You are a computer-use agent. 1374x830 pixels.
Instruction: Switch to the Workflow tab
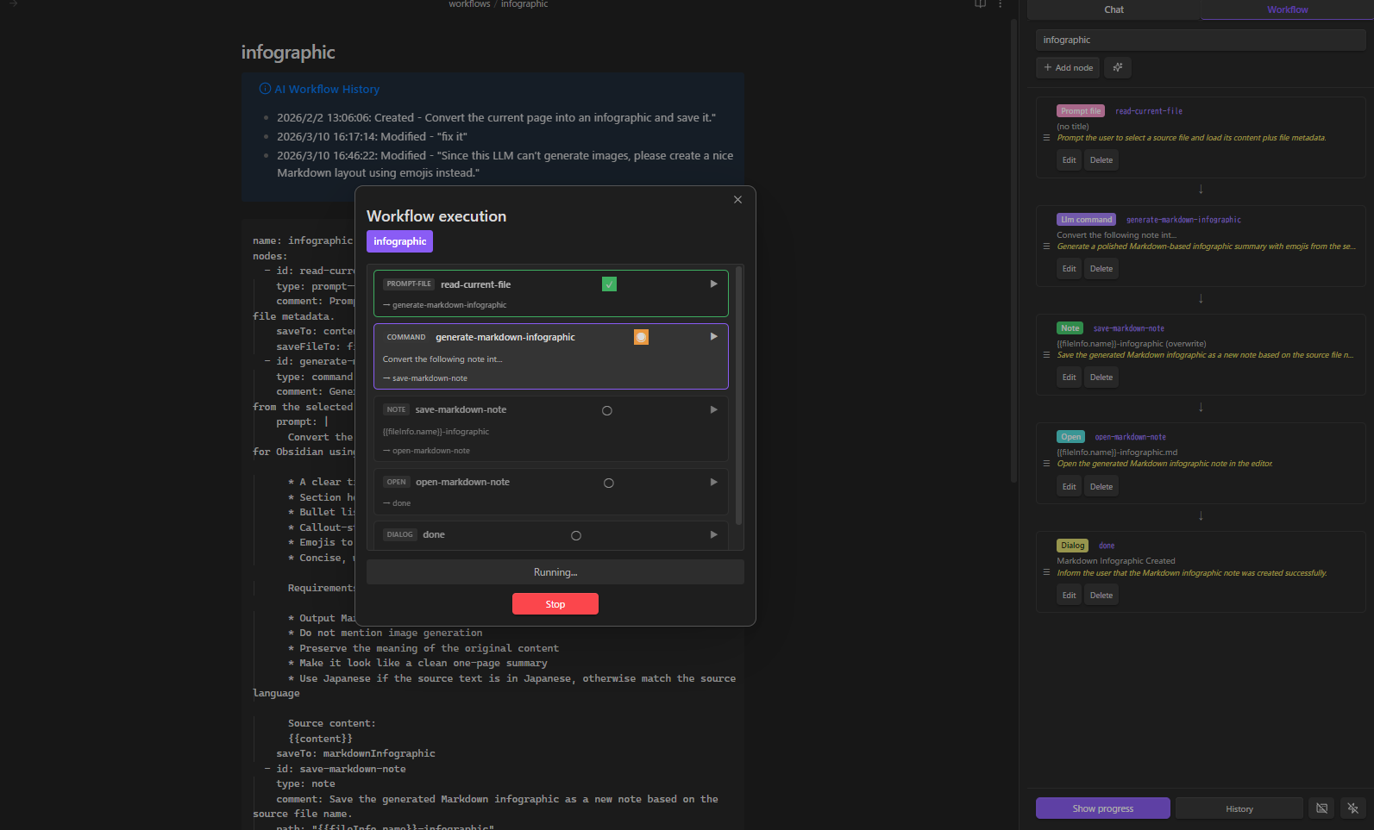pyautogui.click(x=1287, y=9)
